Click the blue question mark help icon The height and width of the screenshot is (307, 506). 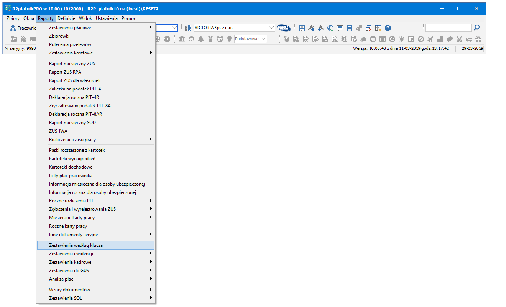(388, 28)
